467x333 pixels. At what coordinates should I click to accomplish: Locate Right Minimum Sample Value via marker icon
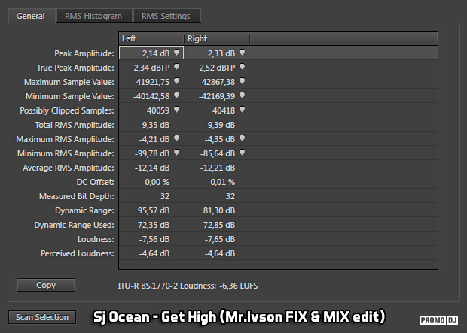tap(242, 95)
